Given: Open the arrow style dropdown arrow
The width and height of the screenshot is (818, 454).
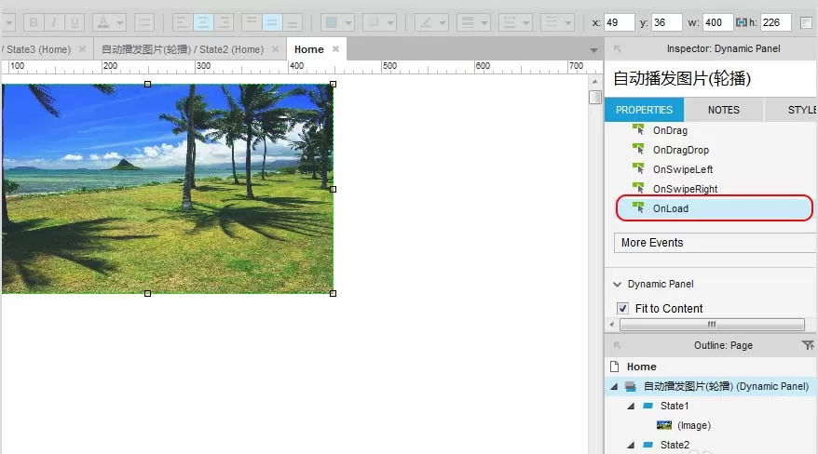Looking at the screenshot, I should [x=568, y=22].
